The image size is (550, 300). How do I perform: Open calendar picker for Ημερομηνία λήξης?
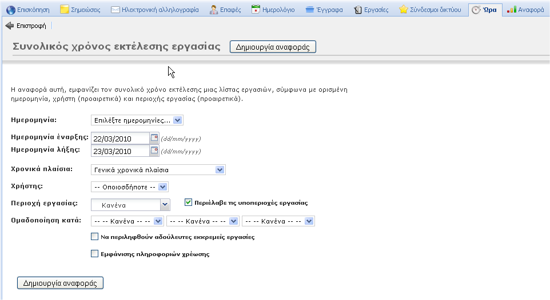coord(154,151)
